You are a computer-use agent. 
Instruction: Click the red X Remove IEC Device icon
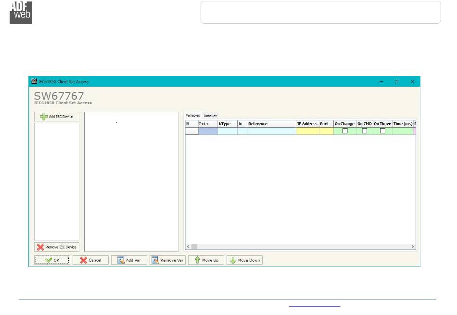(40, 247)
